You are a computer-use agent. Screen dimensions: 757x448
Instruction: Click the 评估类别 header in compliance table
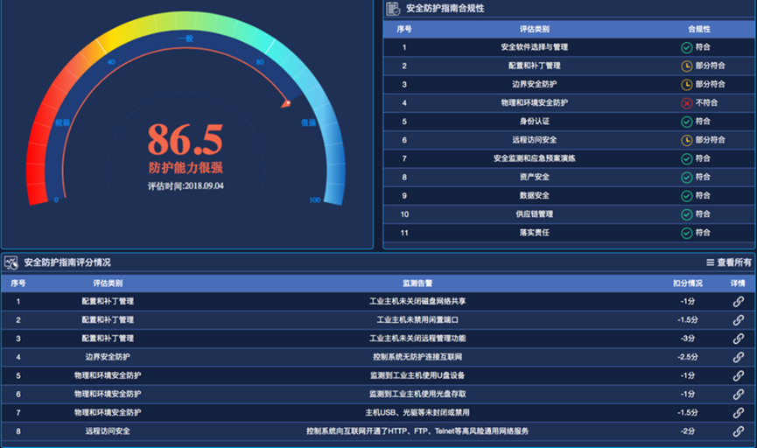click(x=535, y=29)
